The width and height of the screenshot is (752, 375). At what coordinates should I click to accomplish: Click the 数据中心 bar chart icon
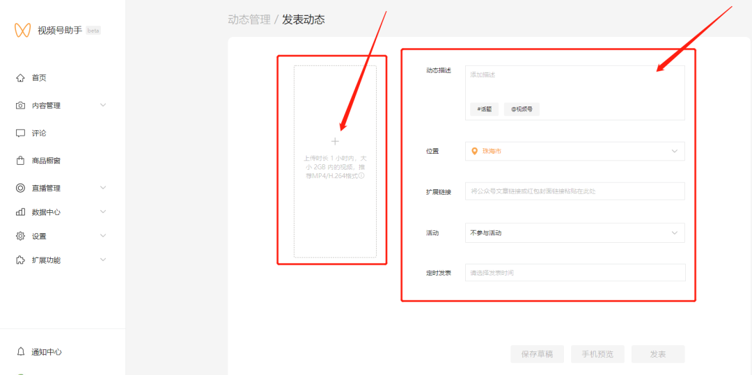20,212
